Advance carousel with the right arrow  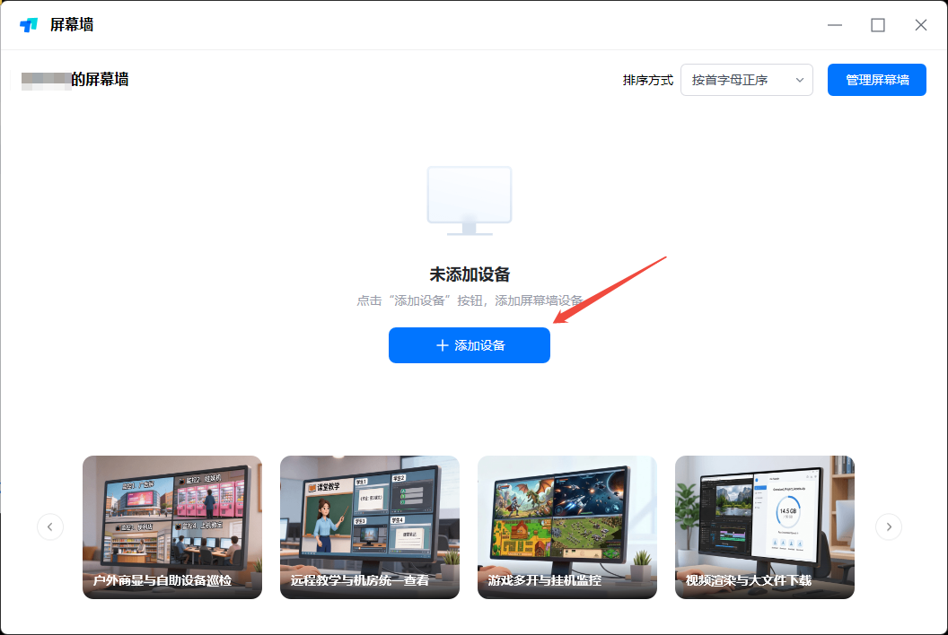click(x=889, y=526)
